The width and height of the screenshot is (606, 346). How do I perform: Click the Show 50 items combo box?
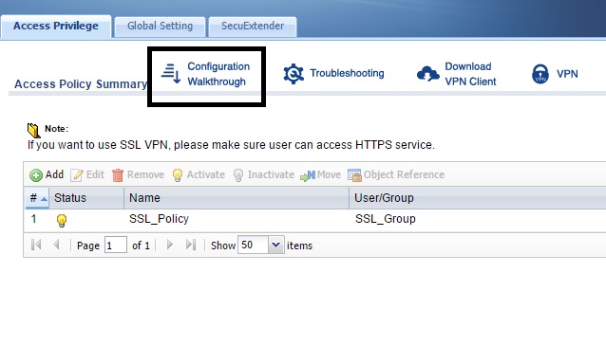pyautogui.click(x=261, y=245)
